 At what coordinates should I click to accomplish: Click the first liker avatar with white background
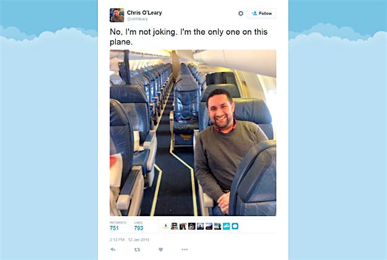click(x=166, y=226)
